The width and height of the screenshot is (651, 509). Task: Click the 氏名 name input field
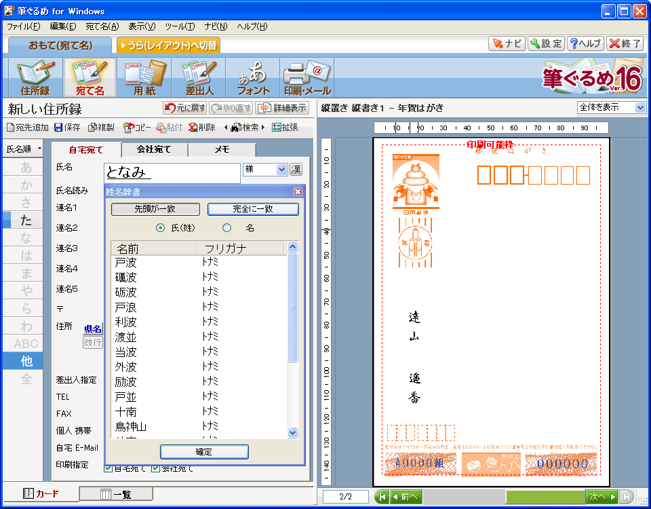pyautogui.click(x=172, y=173)
